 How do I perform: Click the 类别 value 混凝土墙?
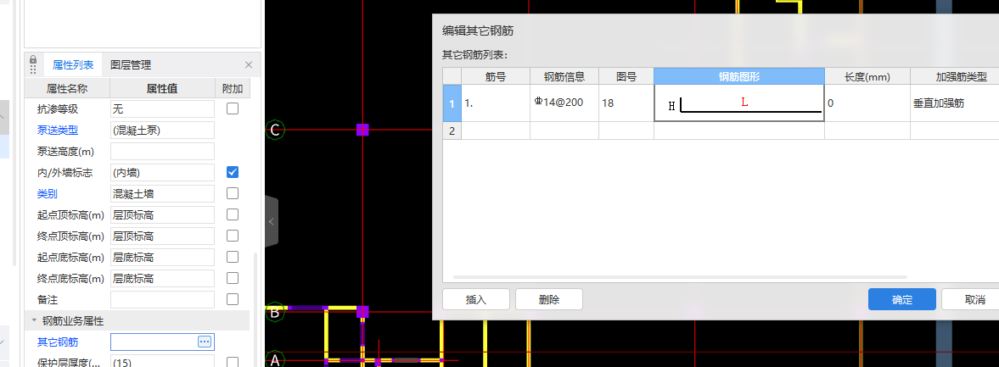coord(162,193)
